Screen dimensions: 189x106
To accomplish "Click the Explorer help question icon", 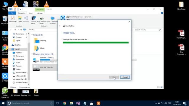I will click(162, 13).
